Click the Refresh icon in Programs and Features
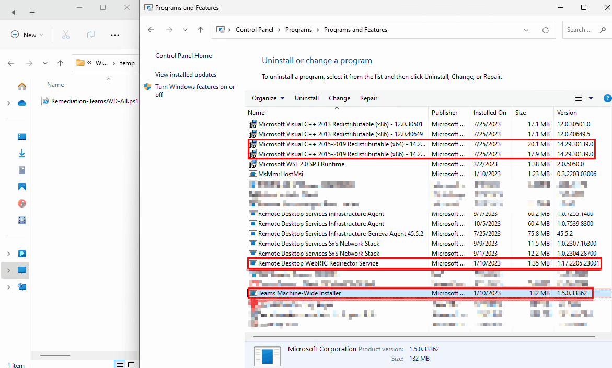This screenshot has width=612, height=368. click(546, 30)
